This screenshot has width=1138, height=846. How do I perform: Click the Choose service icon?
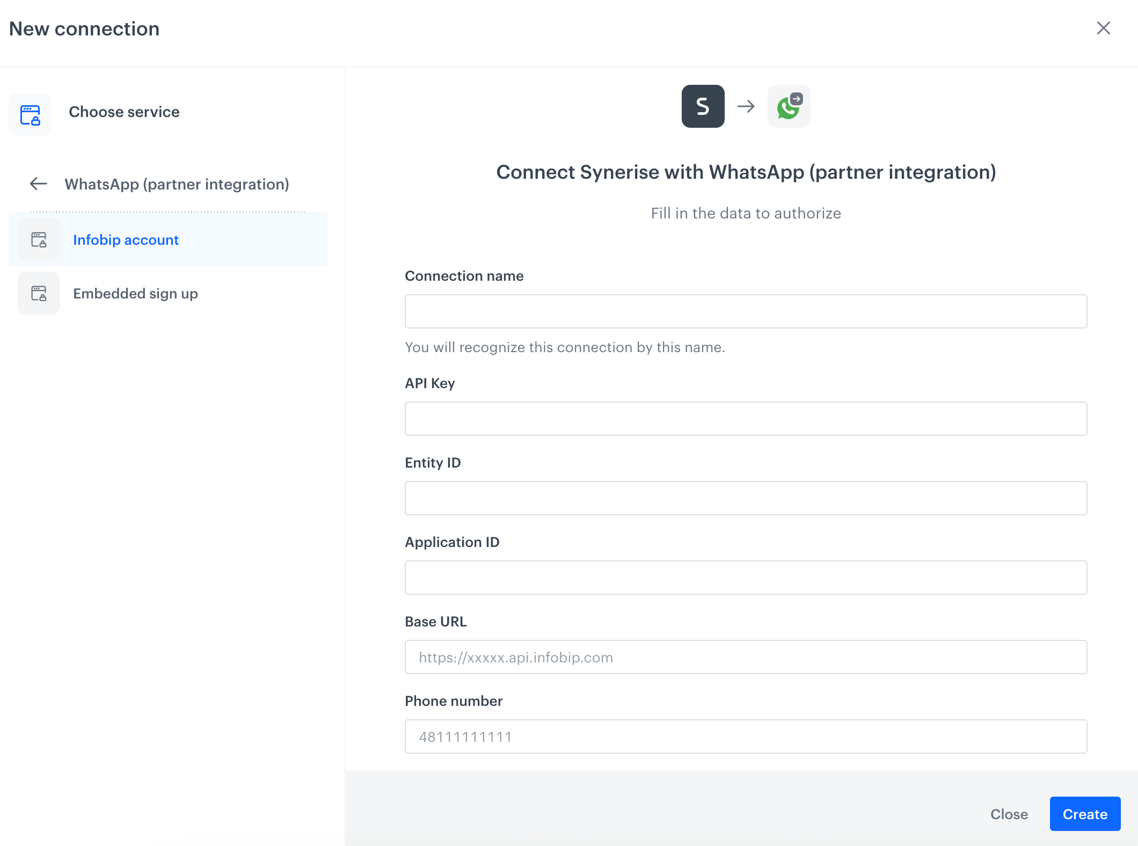pyautogui.click(x=30, y=114)
